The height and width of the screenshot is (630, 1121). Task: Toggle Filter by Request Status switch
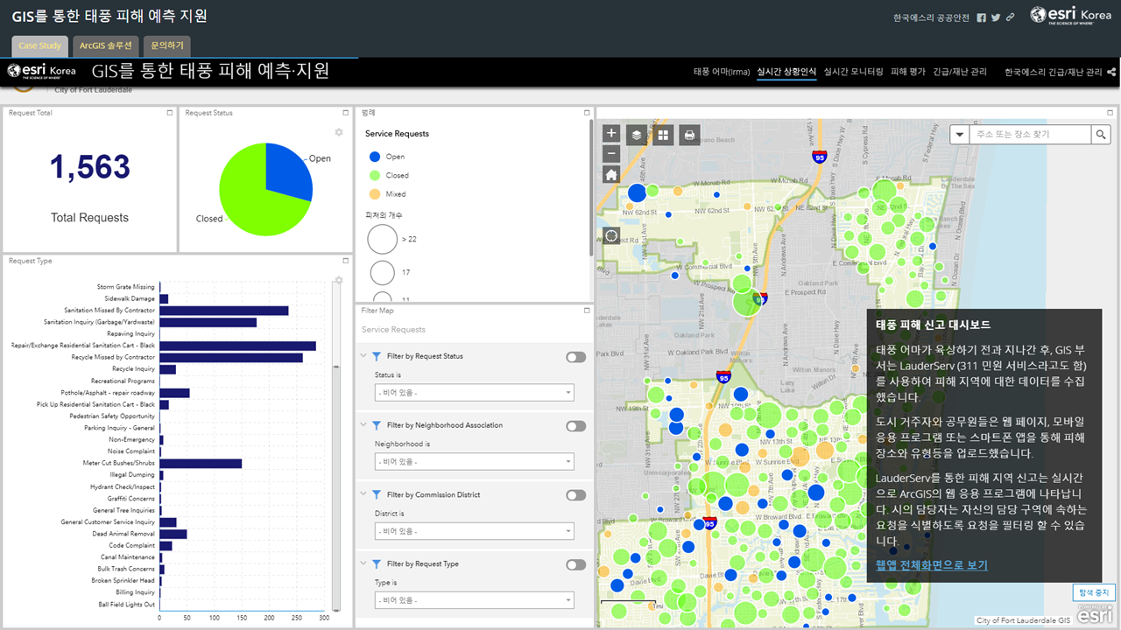point(575,357)
